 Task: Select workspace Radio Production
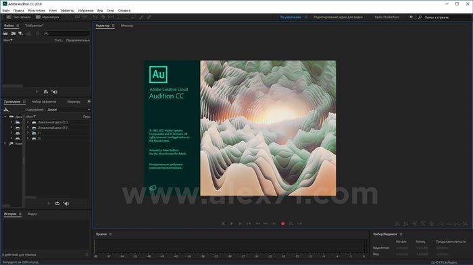coord(387,17)
